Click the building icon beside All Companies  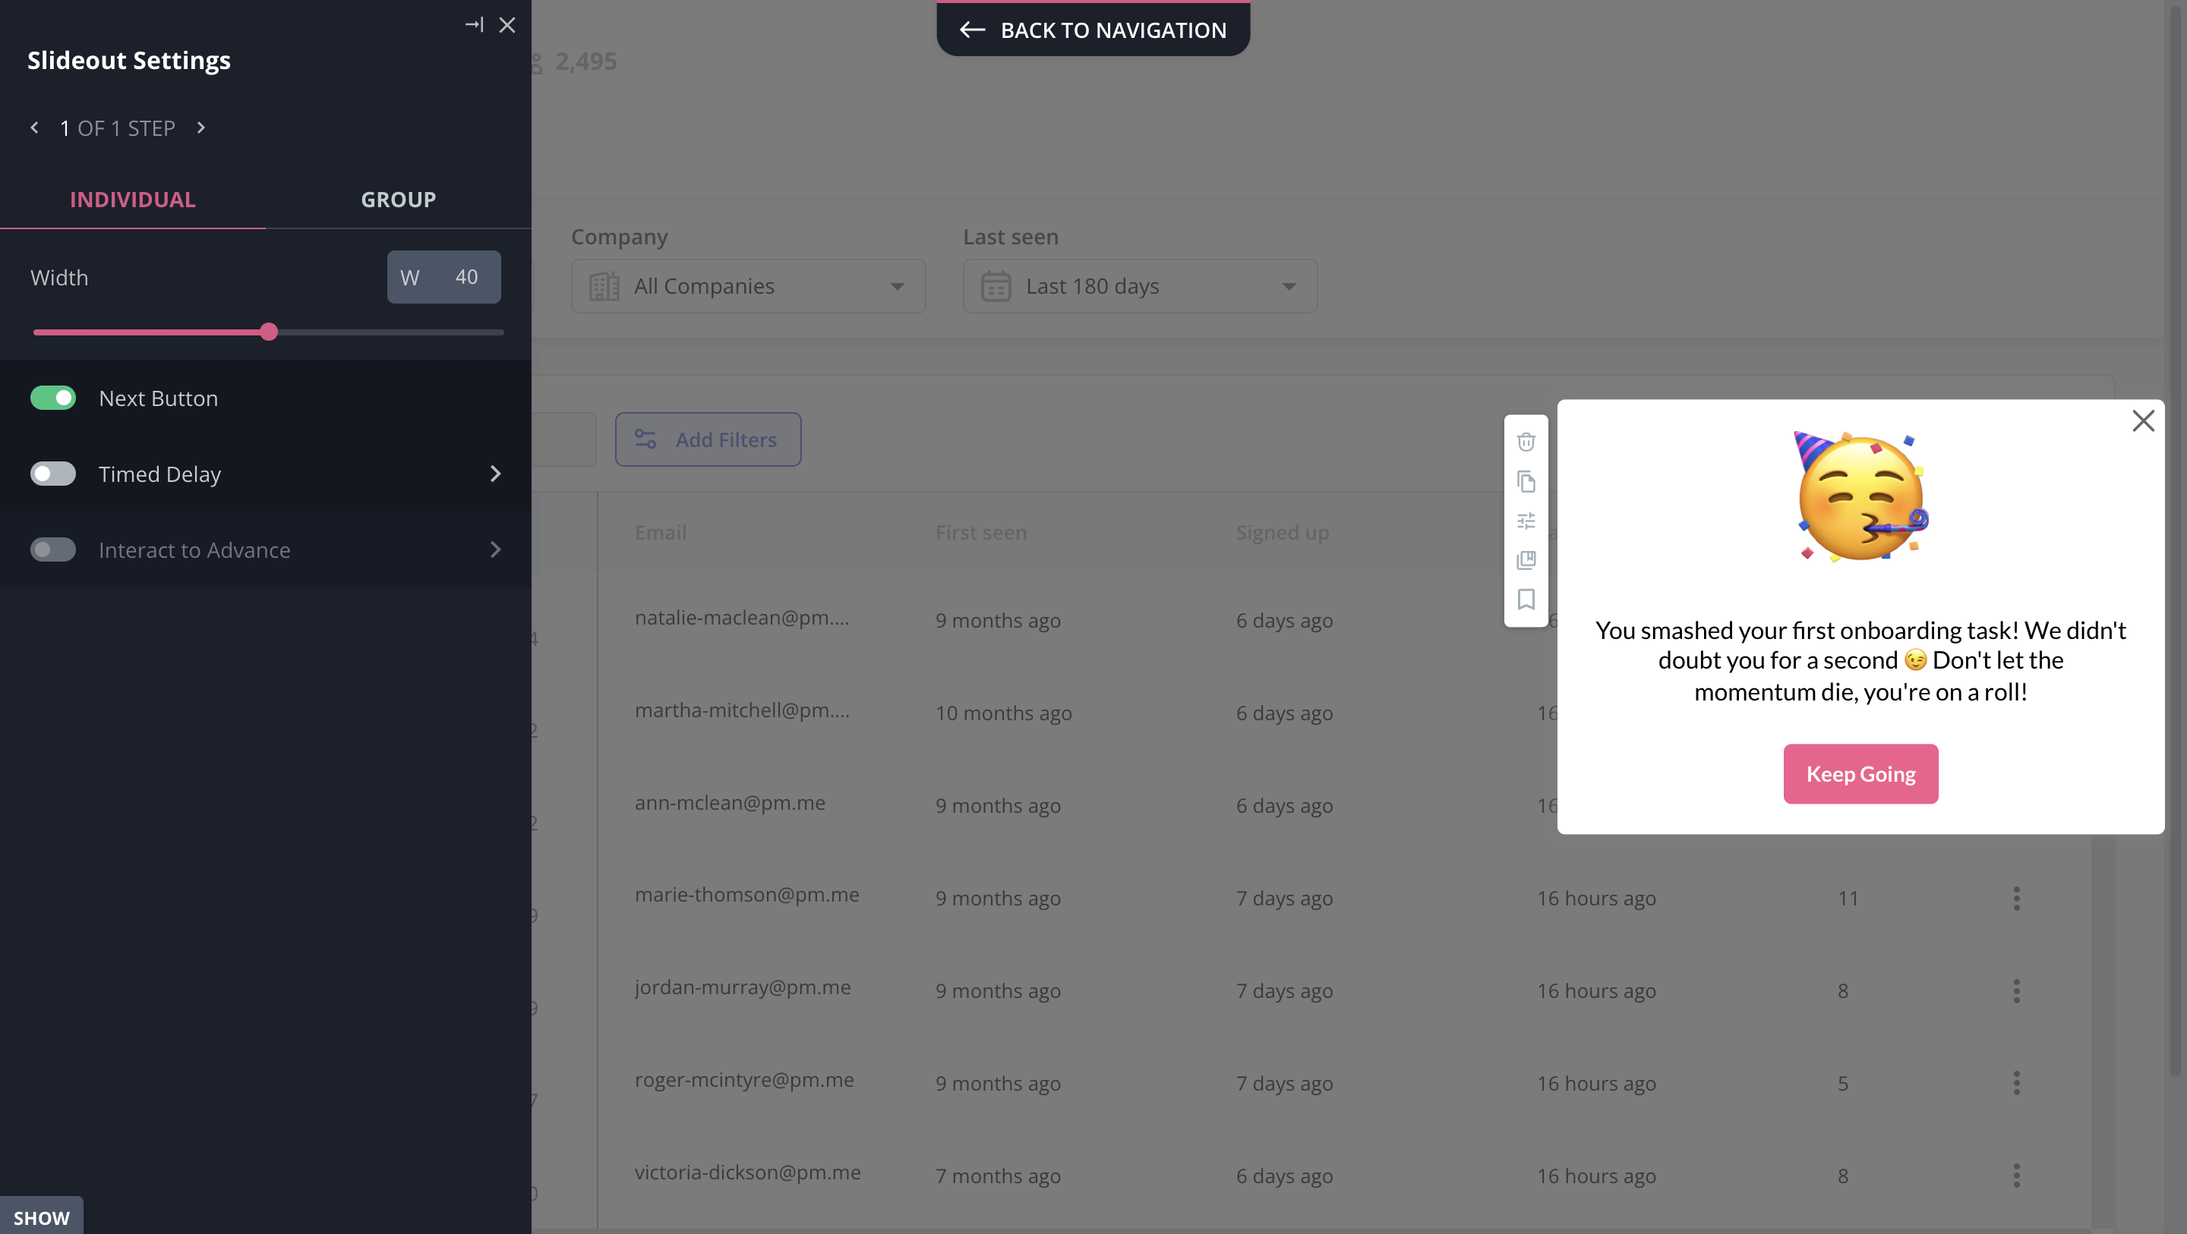coord(604,286)
